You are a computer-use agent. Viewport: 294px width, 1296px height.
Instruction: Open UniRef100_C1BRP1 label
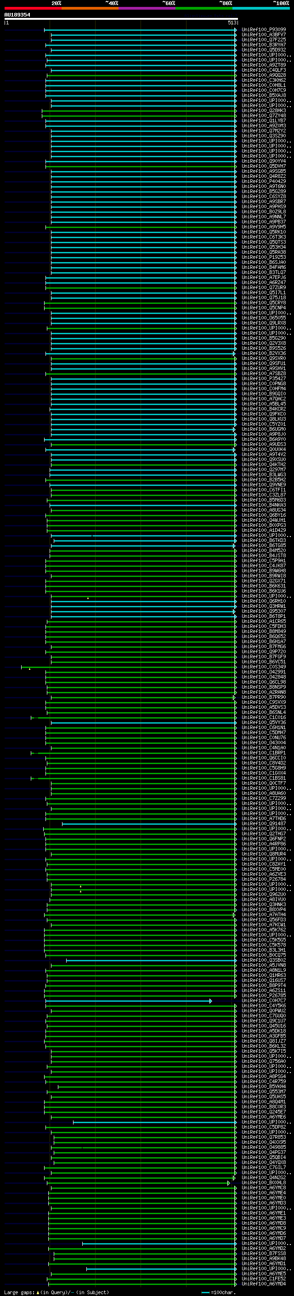(x=264, y=753)
